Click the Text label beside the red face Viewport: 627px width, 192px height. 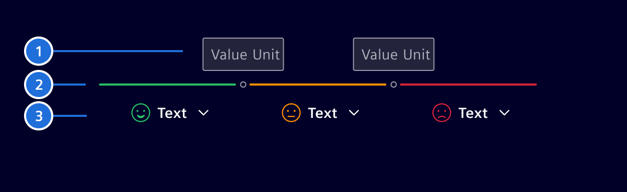coord(473,113)
